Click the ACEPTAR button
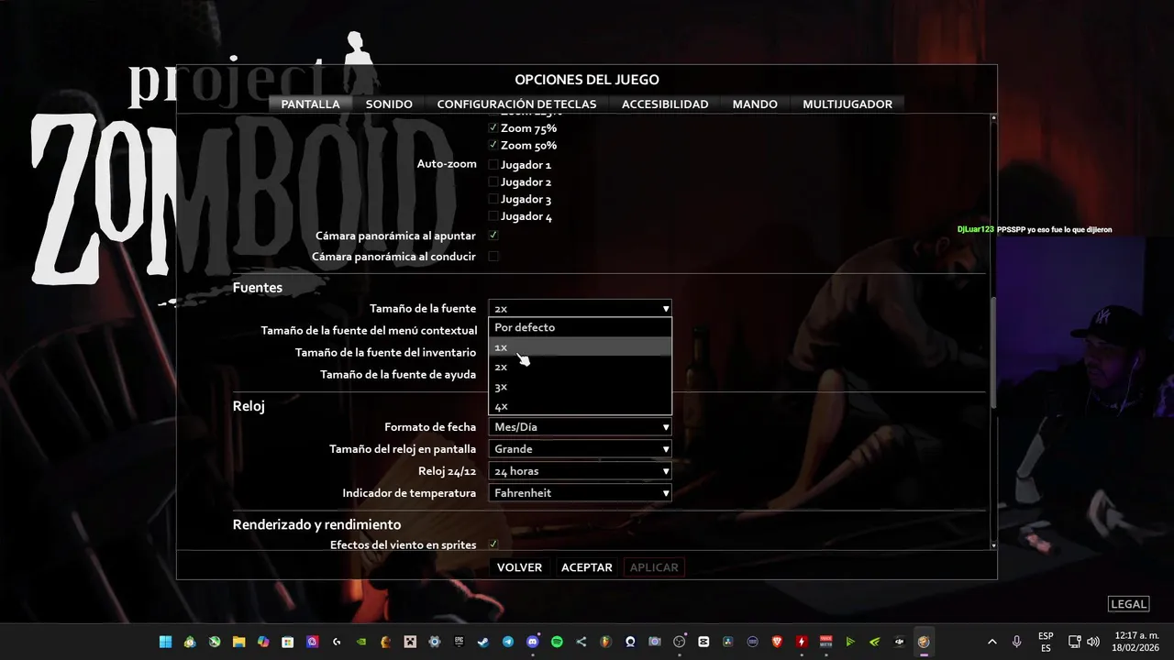Viewport: 1174px width, 660px height. pos(587,567)
